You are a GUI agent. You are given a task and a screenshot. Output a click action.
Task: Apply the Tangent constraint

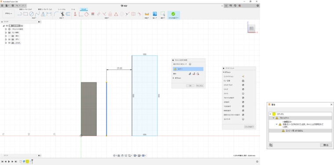87,14
